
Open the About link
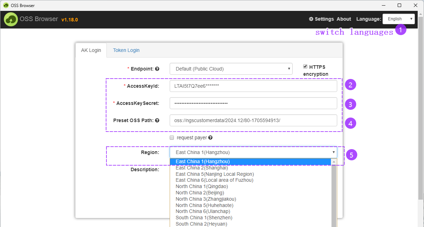[x=344, y=19]
